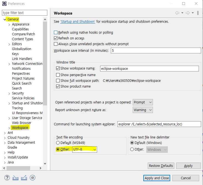This screenshot has height=185, width=203.
Task: Select Tracing preference page
Action: click(17, 108)
